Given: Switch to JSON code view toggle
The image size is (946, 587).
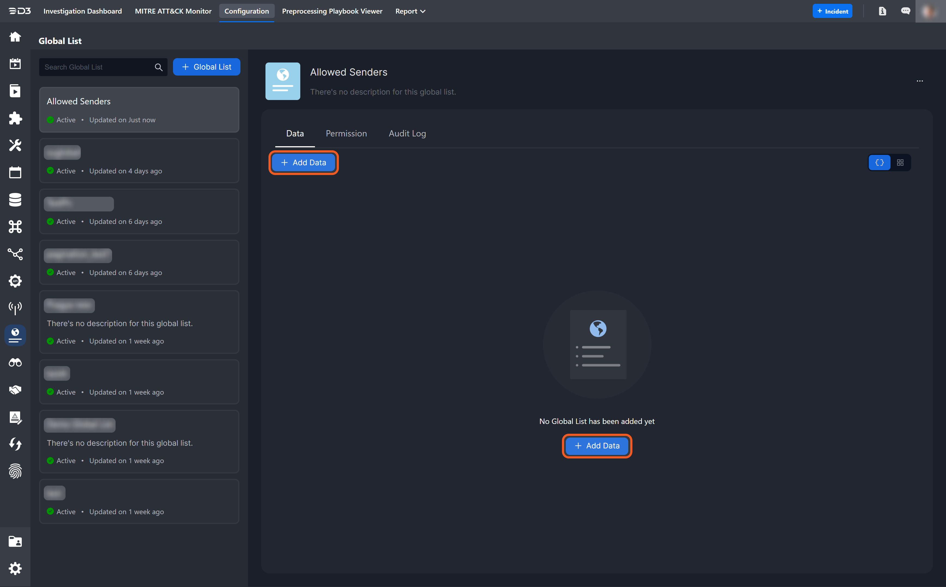Looking at the screenshot, I should [880, 163].
